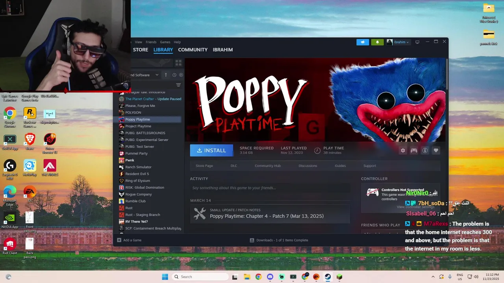Add Poppy Playtime to favorites heart
The width and height of the screenshot is (504, 283).
coord(436,151)
